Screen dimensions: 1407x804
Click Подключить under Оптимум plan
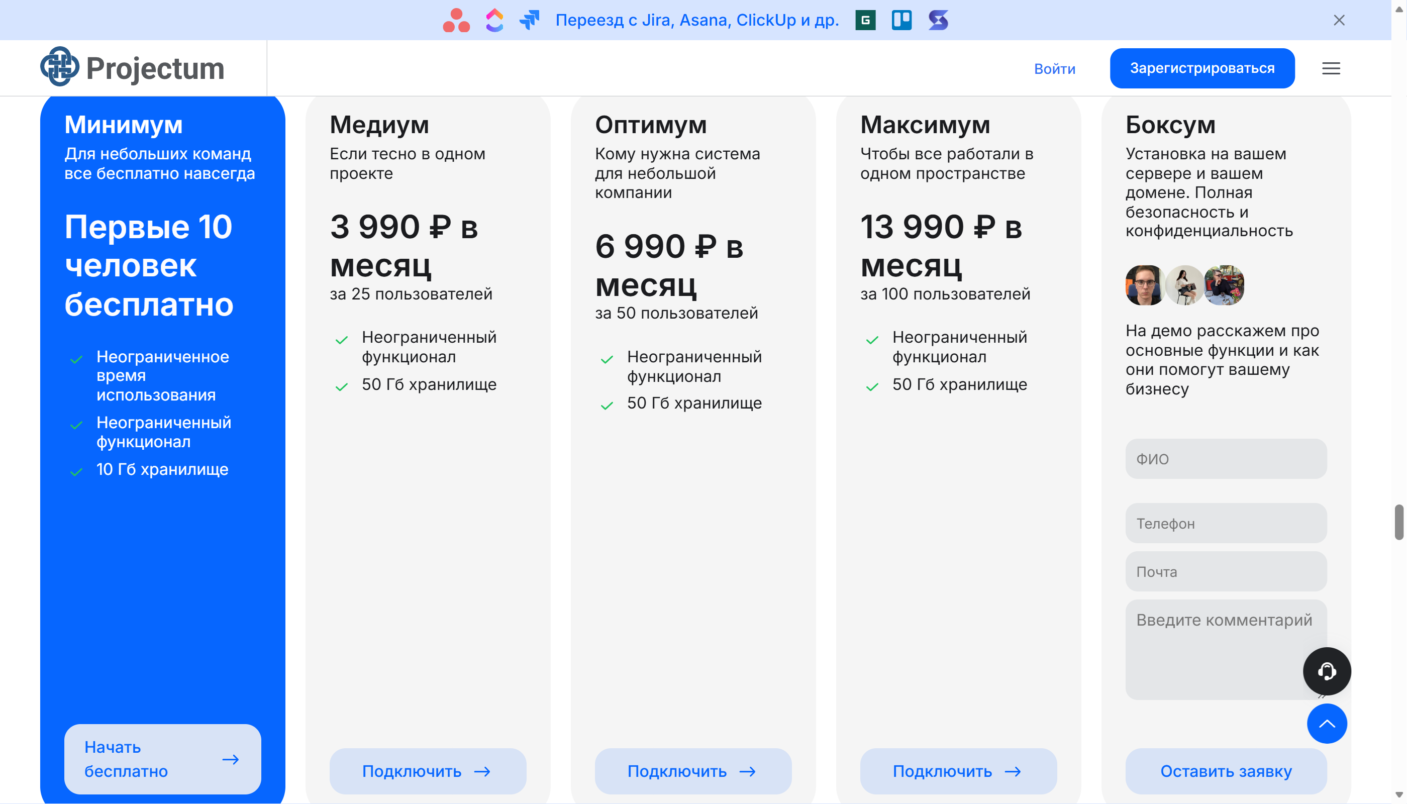(x=693, y=771)
